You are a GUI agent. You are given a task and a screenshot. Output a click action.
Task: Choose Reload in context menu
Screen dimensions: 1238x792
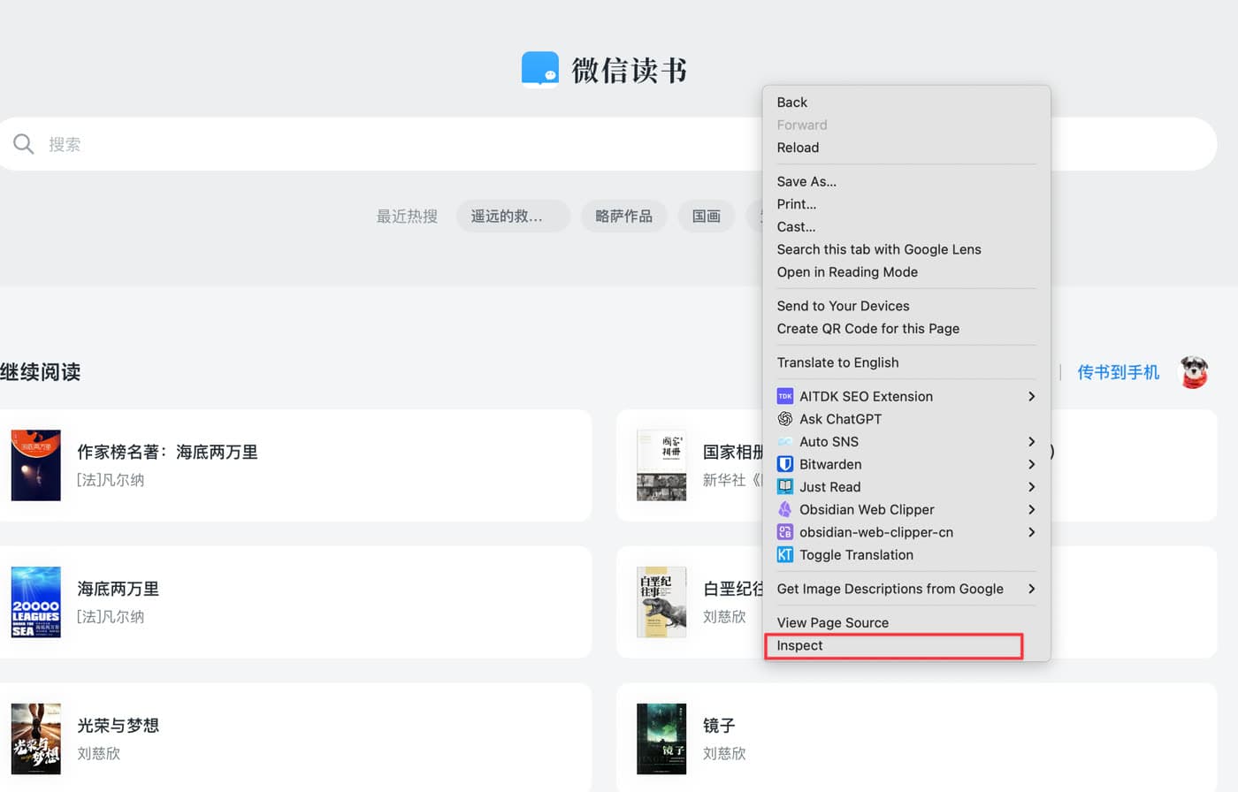point(906,148)
